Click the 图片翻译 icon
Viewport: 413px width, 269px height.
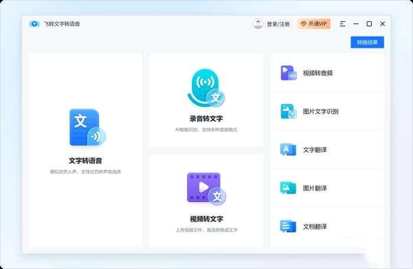coord(288,188)
